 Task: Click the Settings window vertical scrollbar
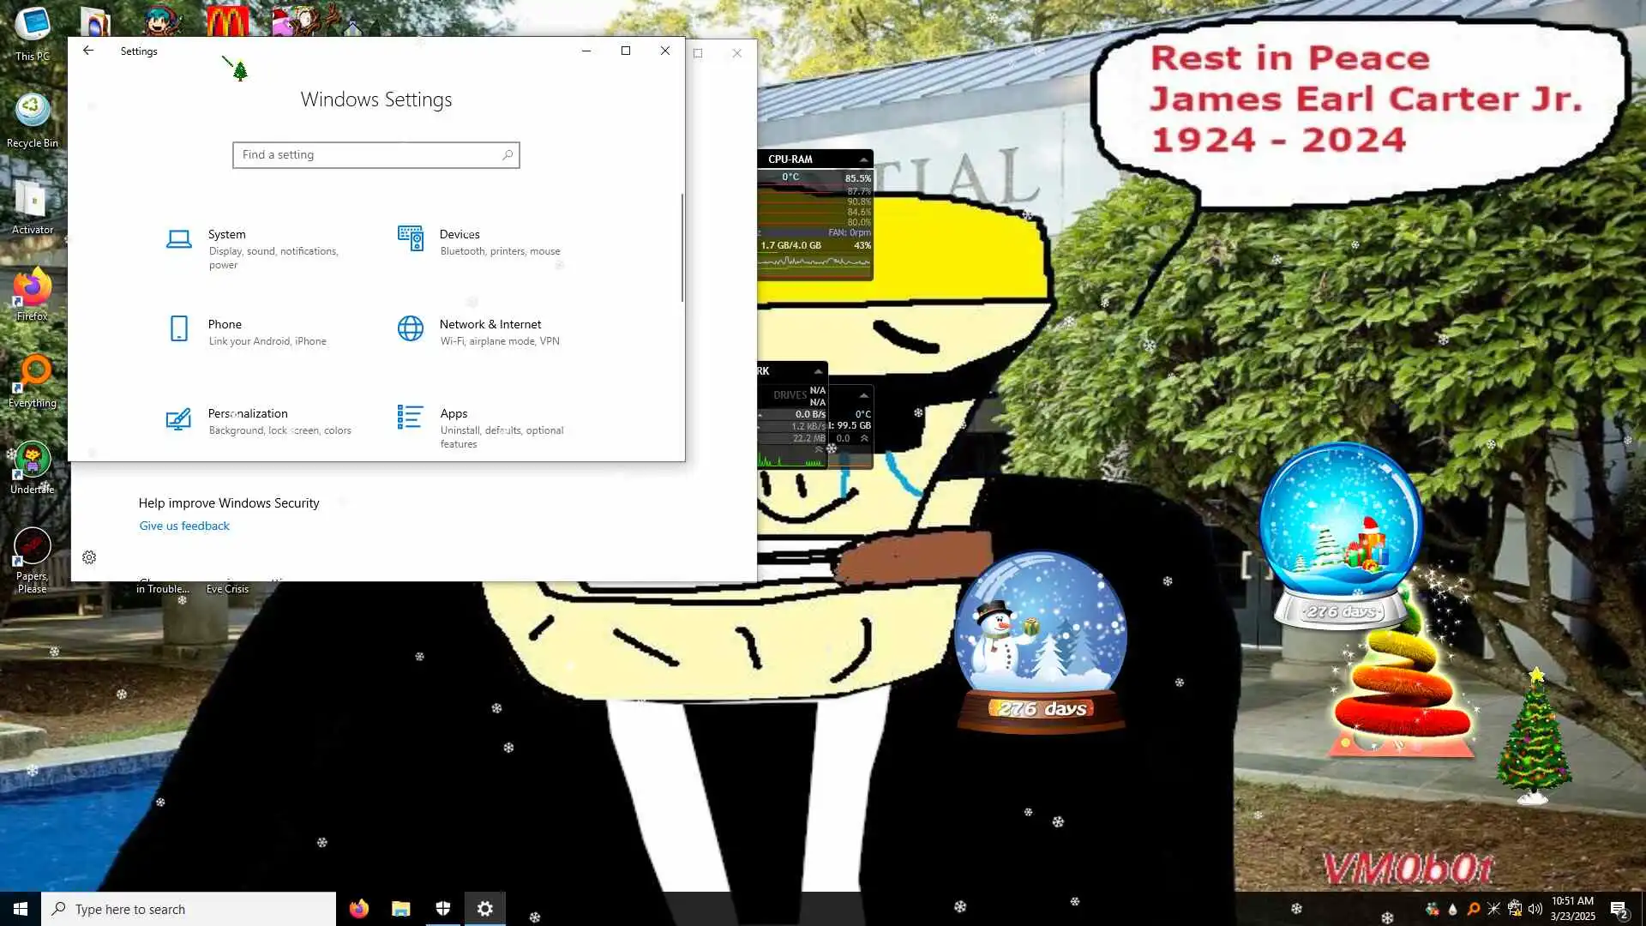(x=682, y=249)
